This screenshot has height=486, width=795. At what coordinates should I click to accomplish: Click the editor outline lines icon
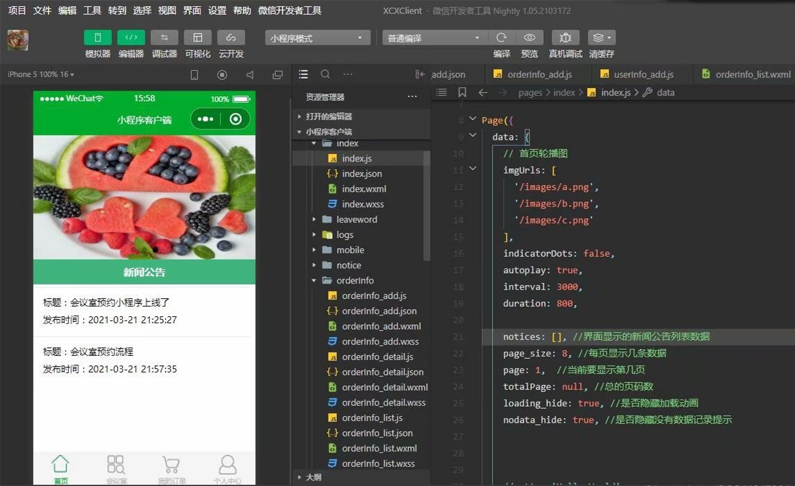pyautogui.click(x=442, y=92)
